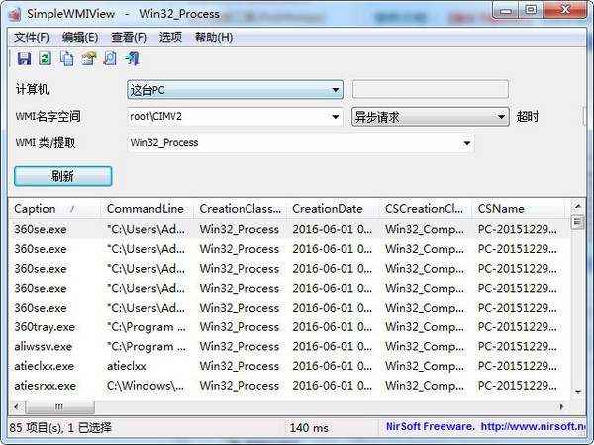Open the 帮助(H) menu

click(x=214, y=37)
